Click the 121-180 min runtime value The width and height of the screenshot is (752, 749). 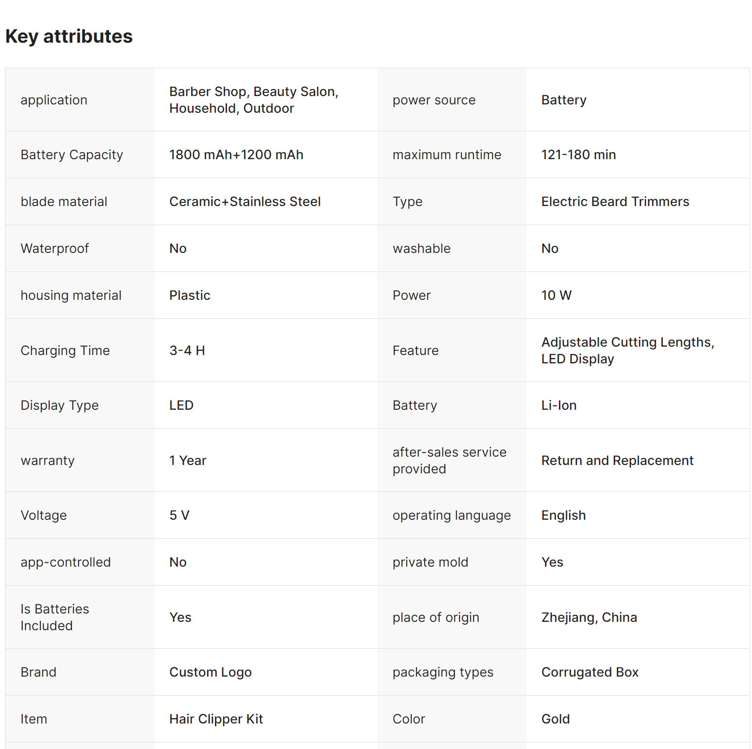578,155
